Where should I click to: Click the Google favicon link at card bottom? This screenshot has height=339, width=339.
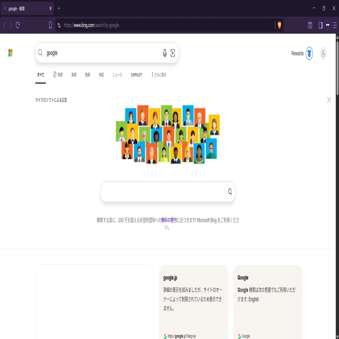(x=244, y=336)
